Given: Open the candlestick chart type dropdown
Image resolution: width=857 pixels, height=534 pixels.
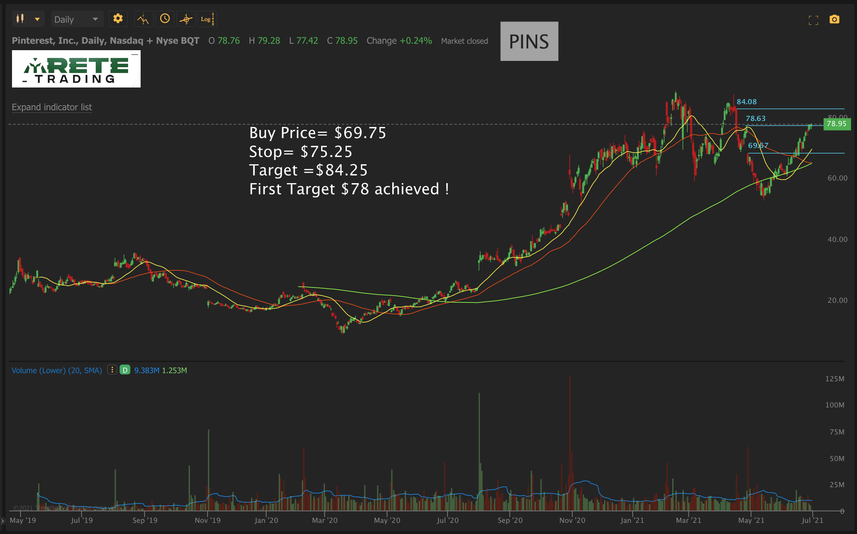Looking at the screenshot, I should pos(28,19).
